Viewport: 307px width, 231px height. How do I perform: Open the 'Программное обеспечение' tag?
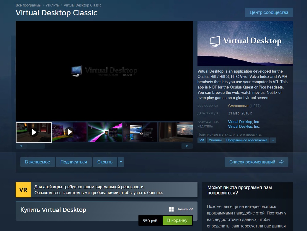(247, 140)
